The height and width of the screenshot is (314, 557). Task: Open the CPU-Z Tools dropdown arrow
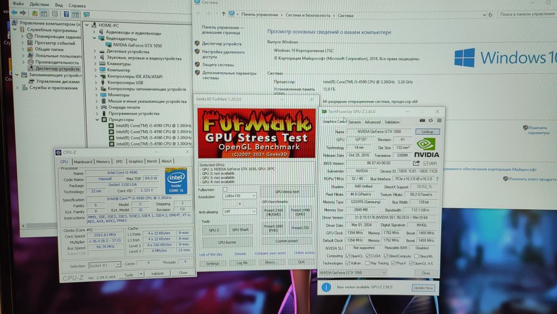coord(141,274)
